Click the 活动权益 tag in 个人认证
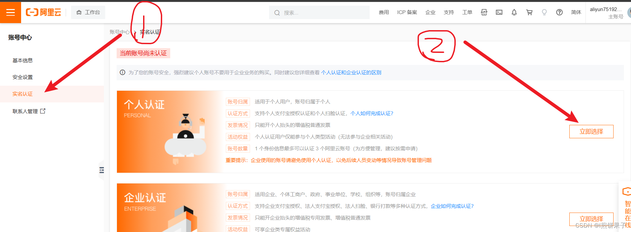 pos(238,137)
